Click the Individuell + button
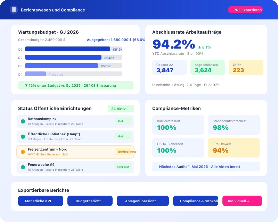 (x=242, y=201)
